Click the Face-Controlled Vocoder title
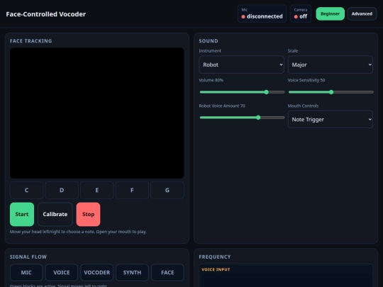The image size is (383, 287). [46, 14]
